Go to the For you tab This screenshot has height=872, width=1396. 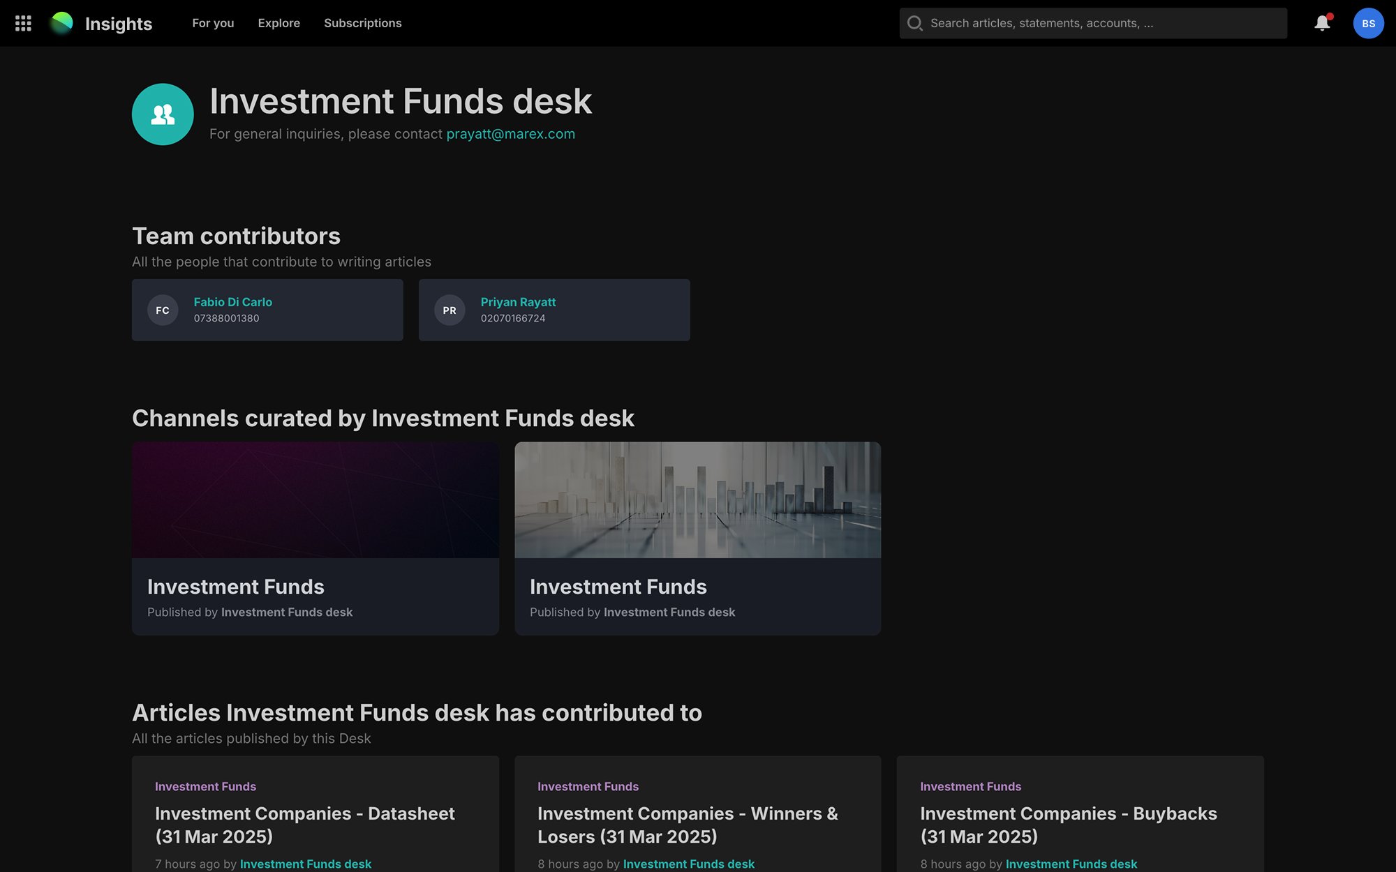pos(213,23)
